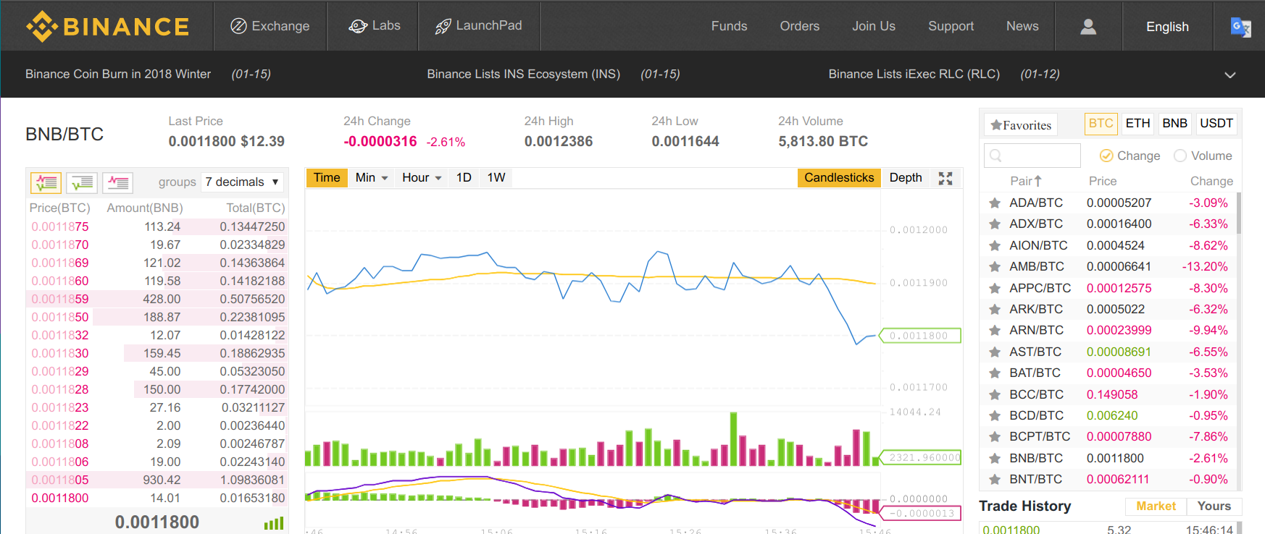Open the Join Us link
This screenshot has width=1265, height=534.
coord(873,26)
